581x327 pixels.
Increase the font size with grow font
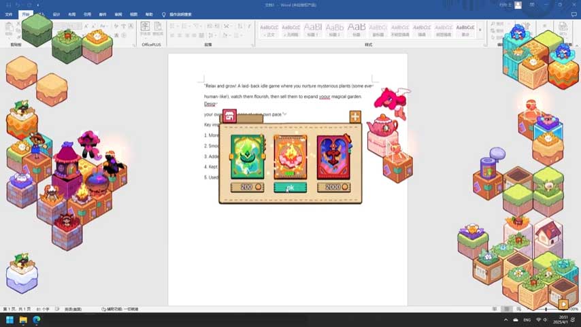86,27
